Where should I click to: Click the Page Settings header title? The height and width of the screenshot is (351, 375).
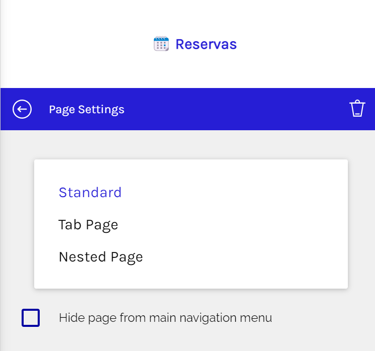tap(86, 109)
